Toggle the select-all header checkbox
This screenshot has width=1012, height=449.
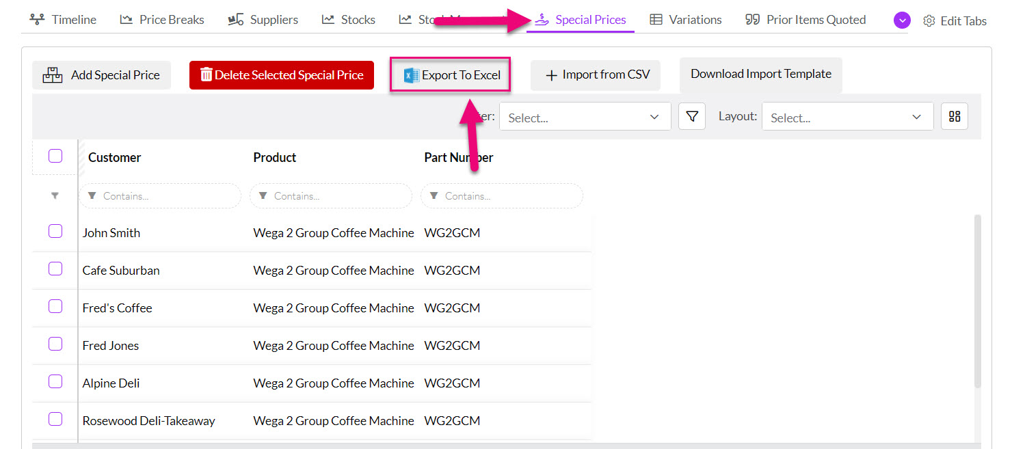coord(55,157)
